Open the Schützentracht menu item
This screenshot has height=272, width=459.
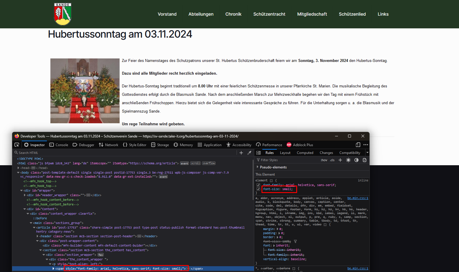269,14
